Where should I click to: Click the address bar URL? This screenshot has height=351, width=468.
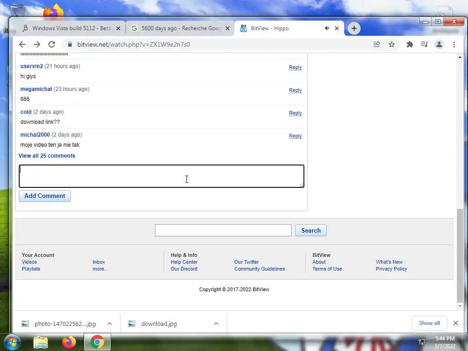point(133,44)
